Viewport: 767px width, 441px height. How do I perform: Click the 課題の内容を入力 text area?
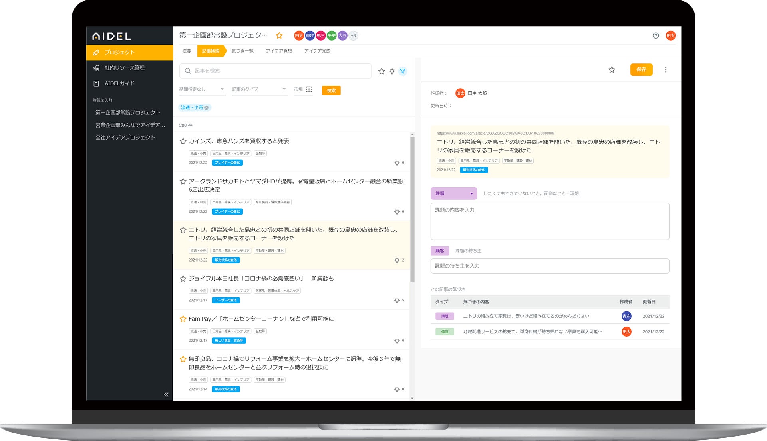tap(550, 221)
